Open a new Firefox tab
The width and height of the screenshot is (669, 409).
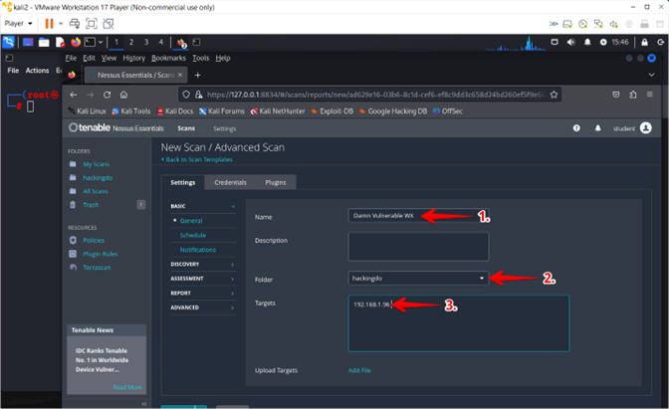tap(197, 75)
